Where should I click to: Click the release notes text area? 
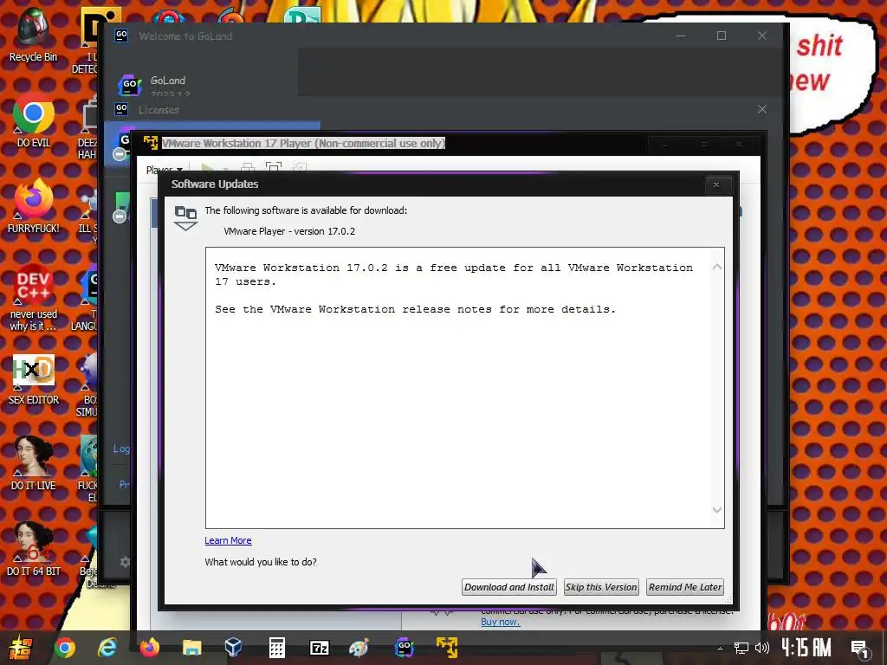464,388
